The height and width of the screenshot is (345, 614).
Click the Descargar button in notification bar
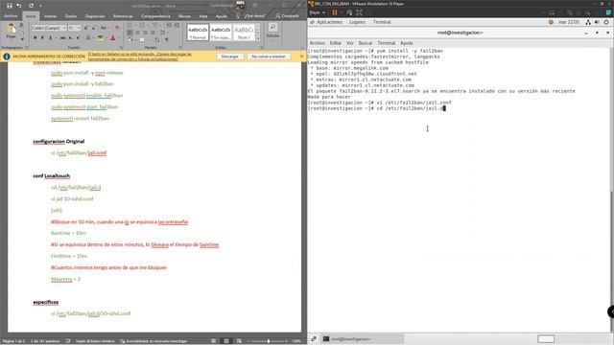(x=229, y=57)
